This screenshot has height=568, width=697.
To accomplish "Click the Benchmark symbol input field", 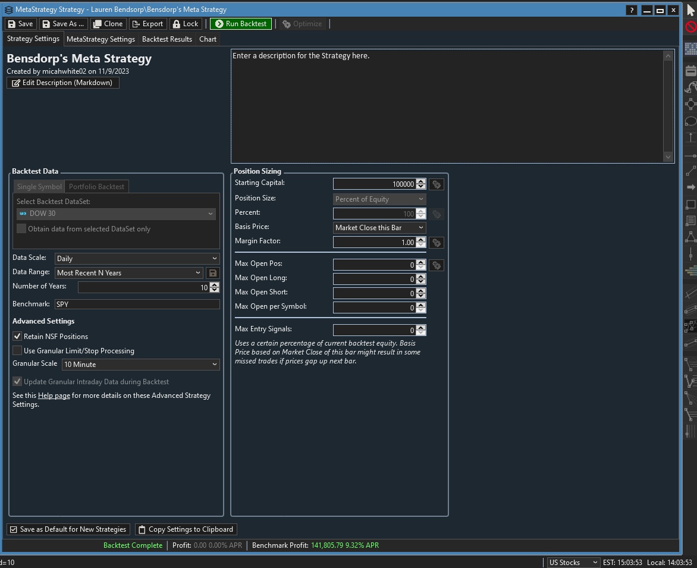I will [x=137, y=304].
